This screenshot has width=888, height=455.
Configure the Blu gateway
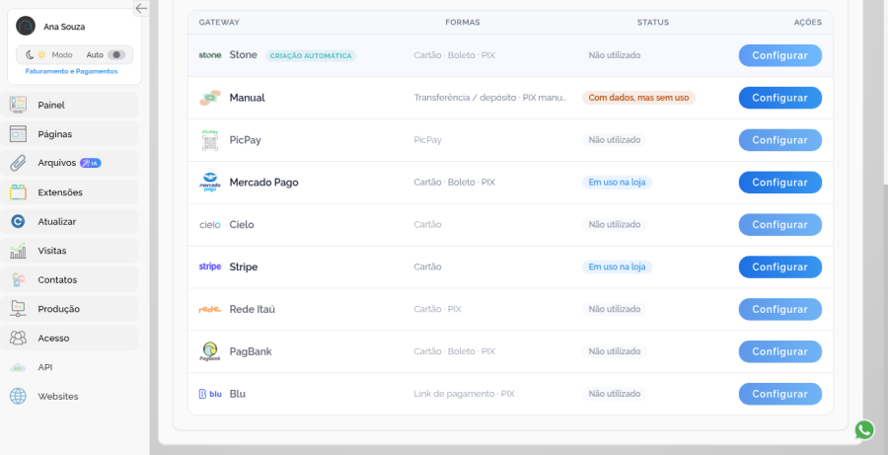[779, 394]
